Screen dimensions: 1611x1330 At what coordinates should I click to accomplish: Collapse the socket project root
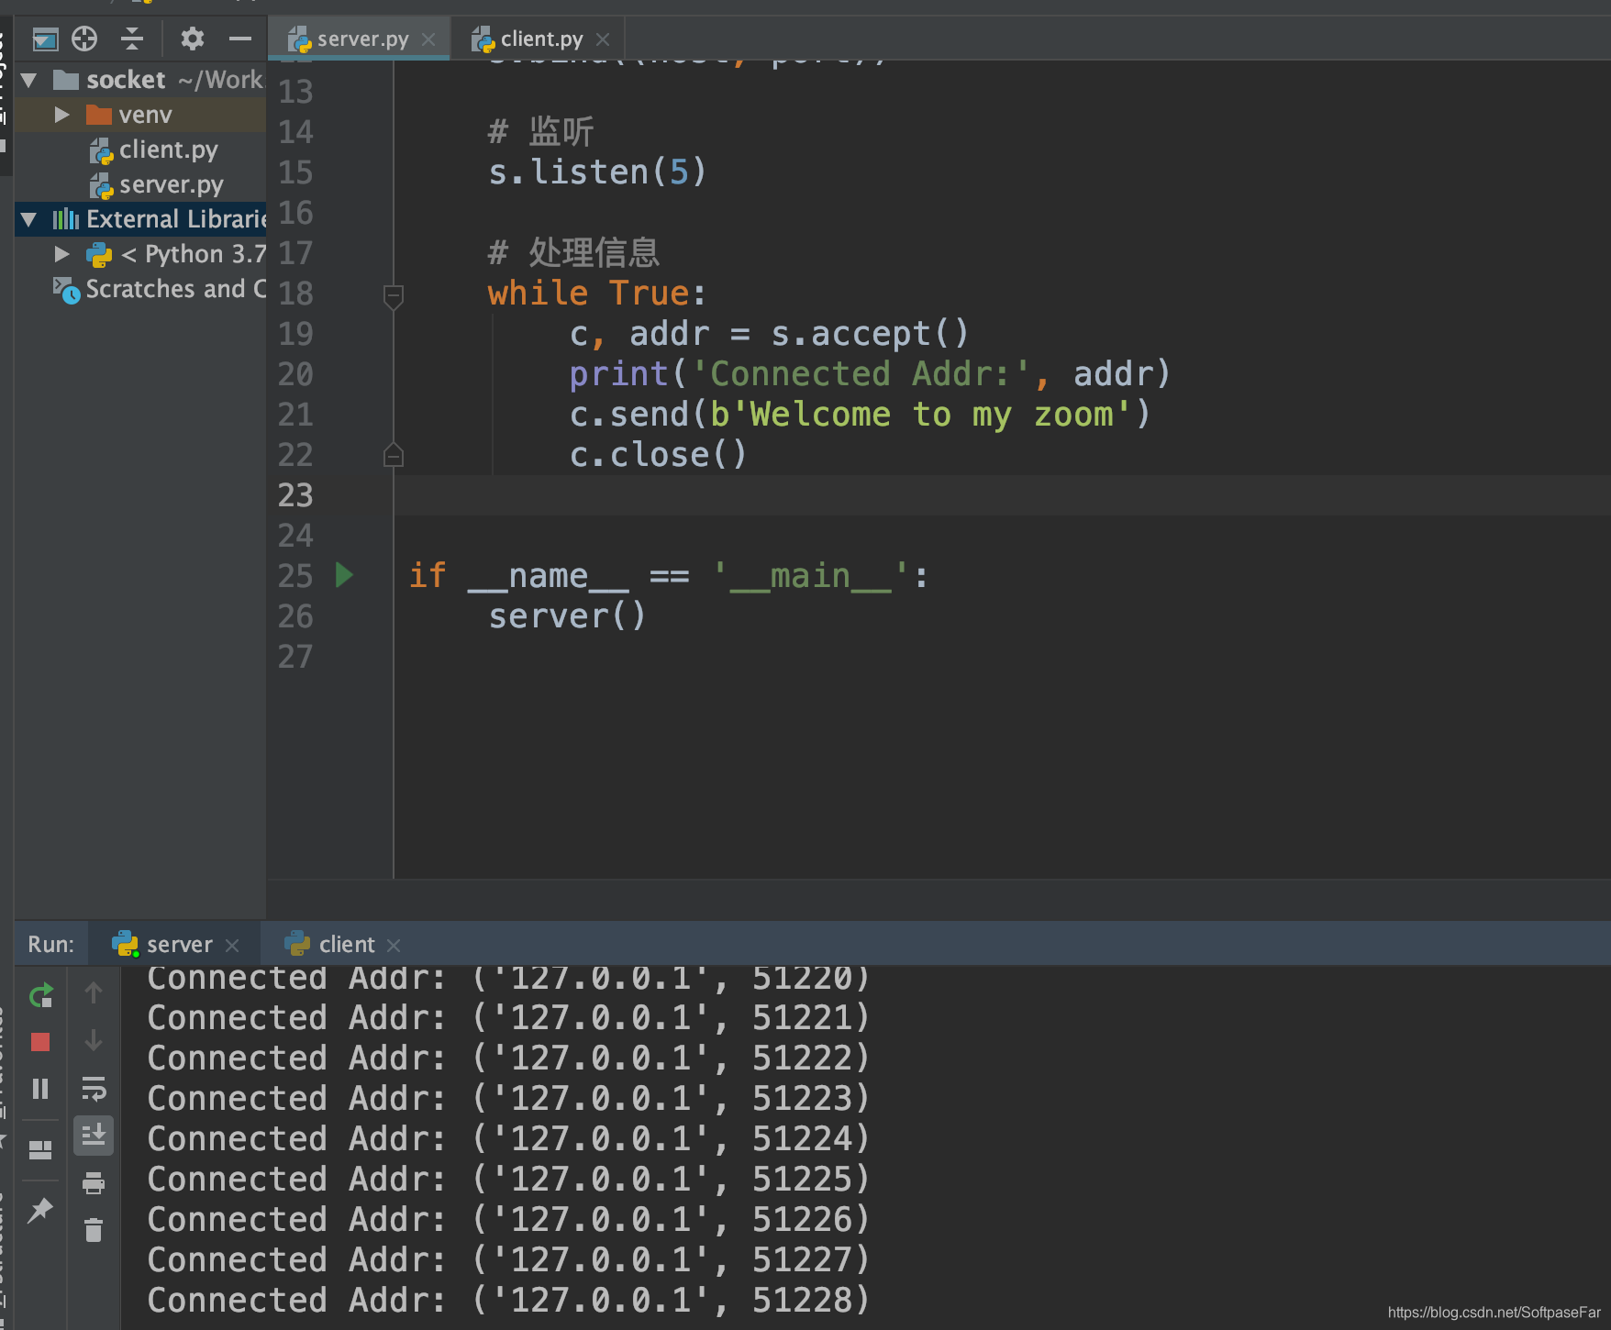click(29, 80)
